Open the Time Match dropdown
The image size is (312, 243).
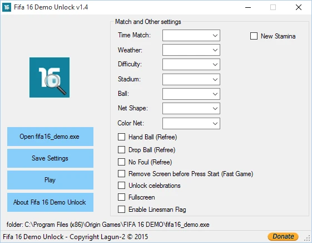coord(191,36)
